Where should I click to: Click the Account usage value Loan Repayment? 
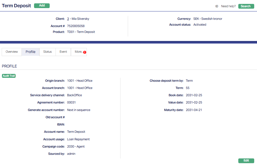coord(78,139)
